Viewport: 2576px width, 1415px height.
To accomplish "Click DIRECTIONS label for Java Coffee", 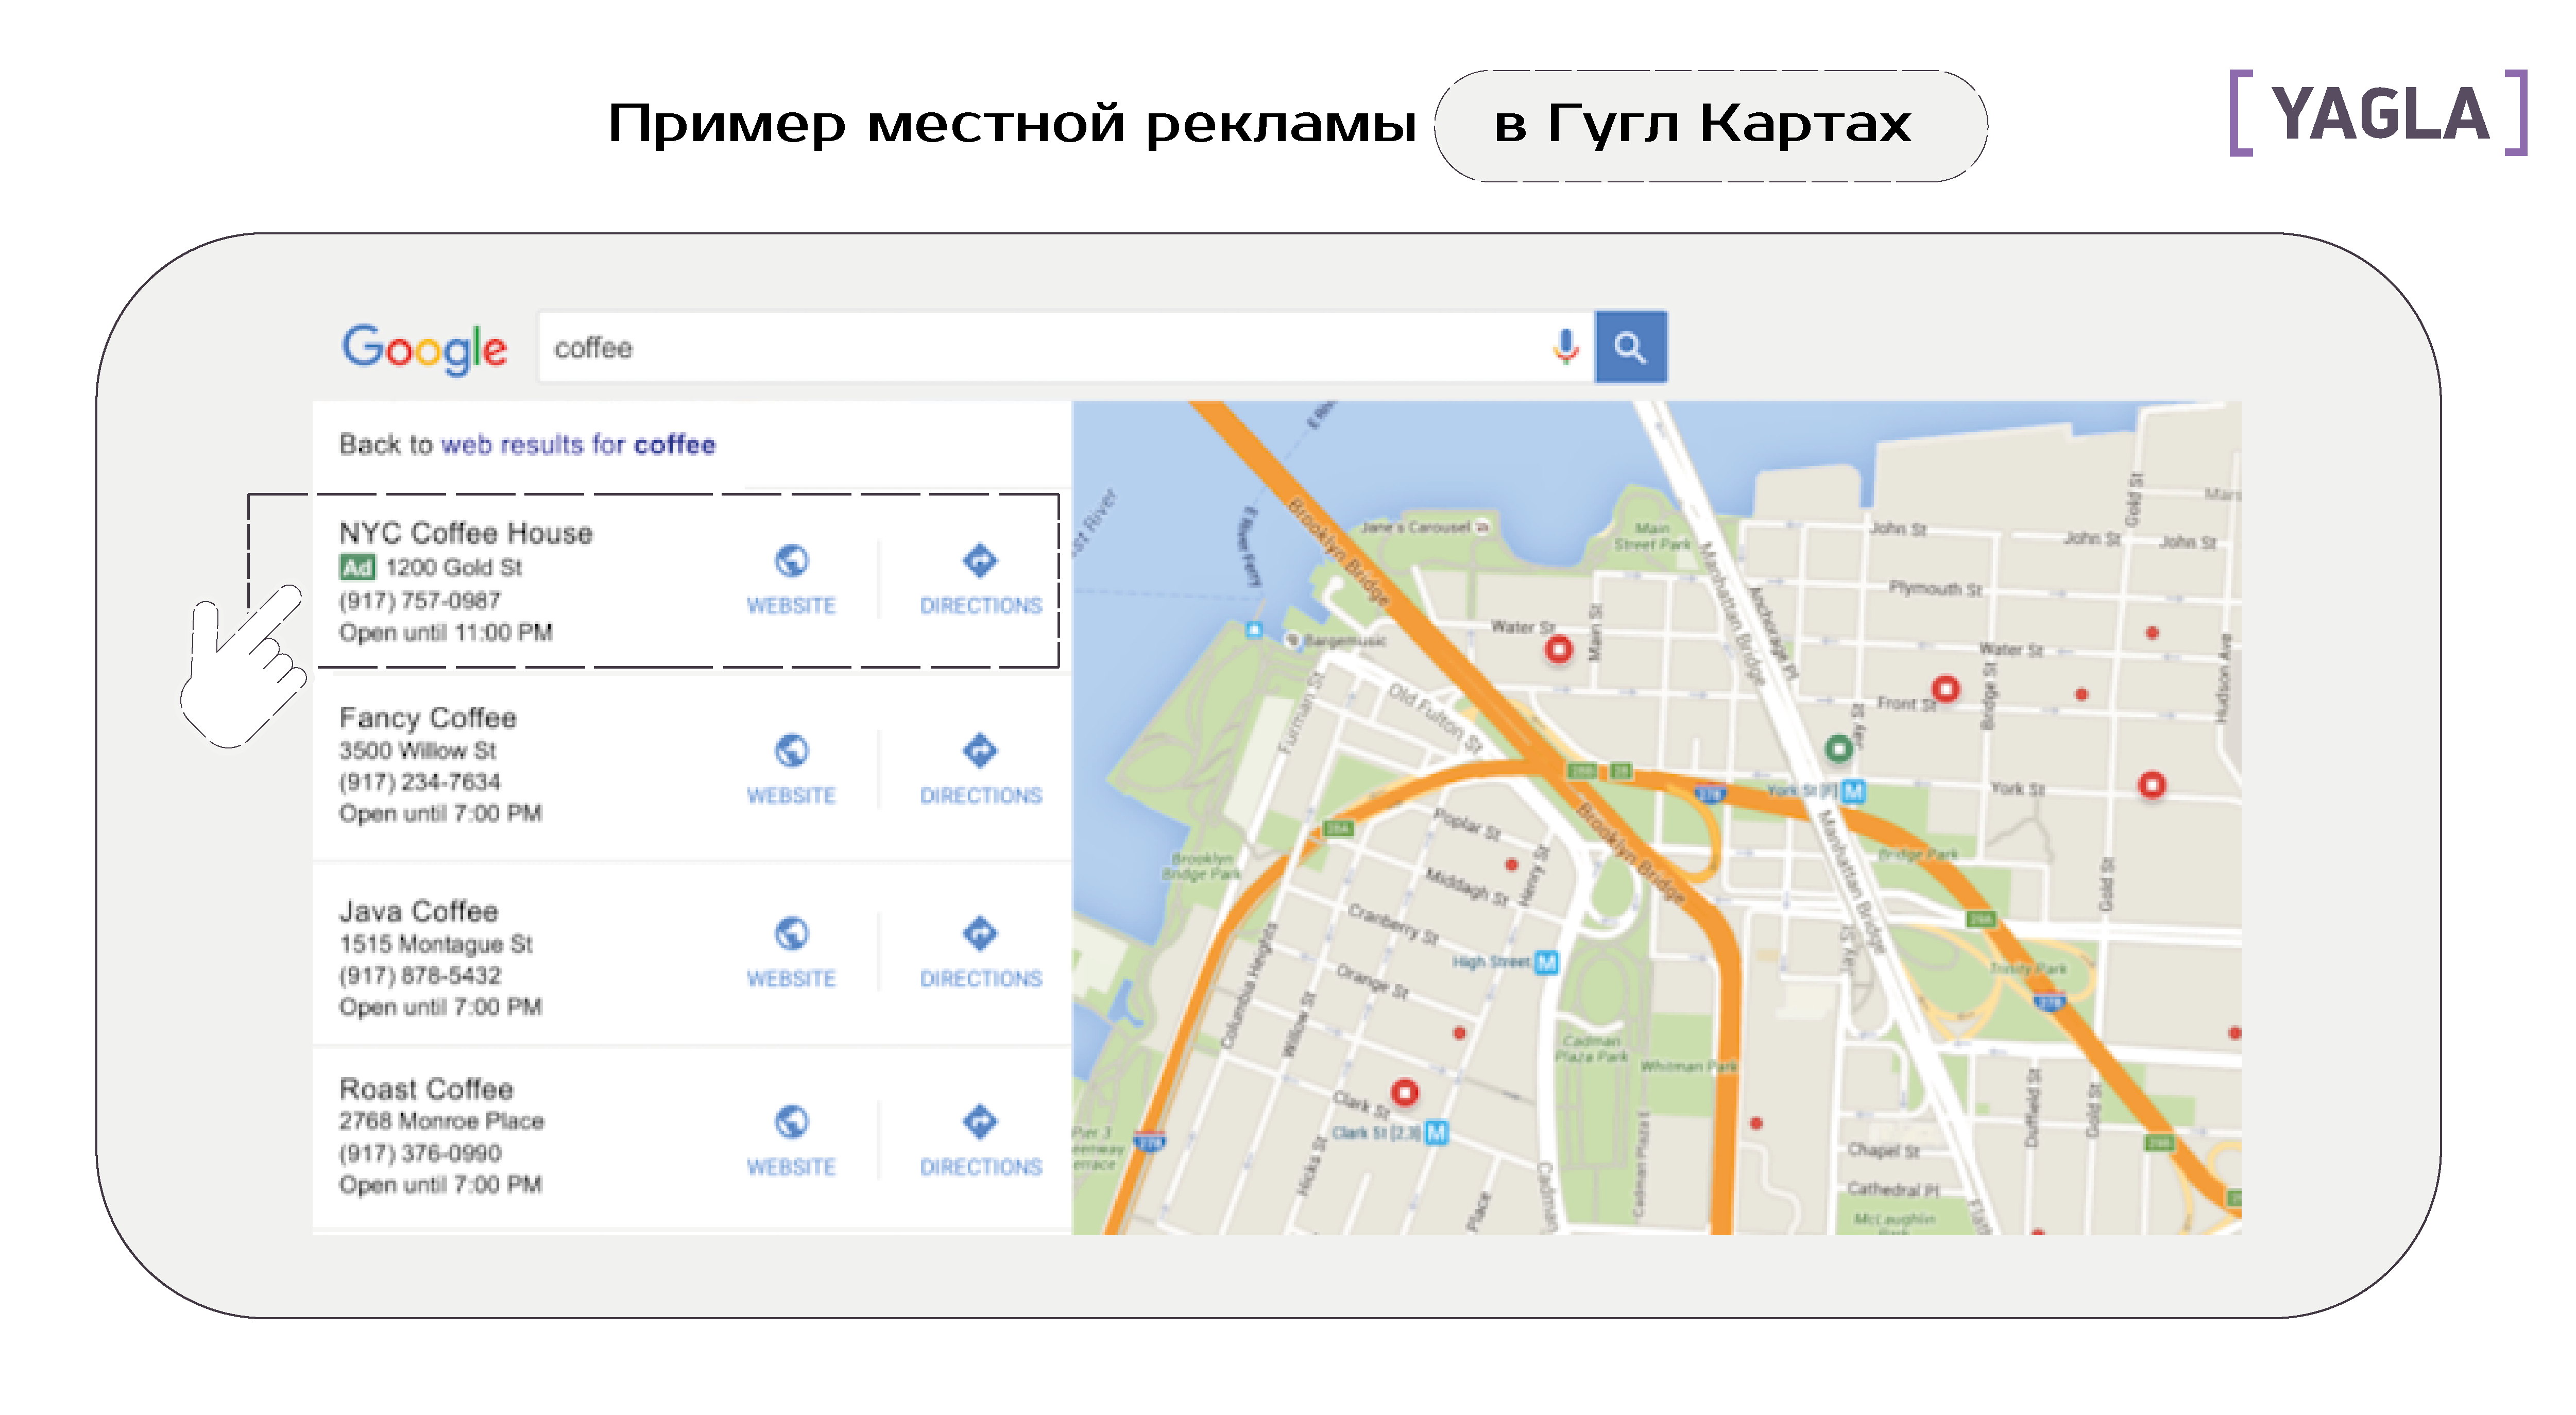I will tap(981, 979).
